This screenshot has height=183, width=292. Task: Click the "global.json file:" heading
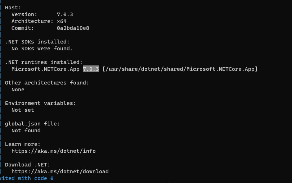(32, 124)
